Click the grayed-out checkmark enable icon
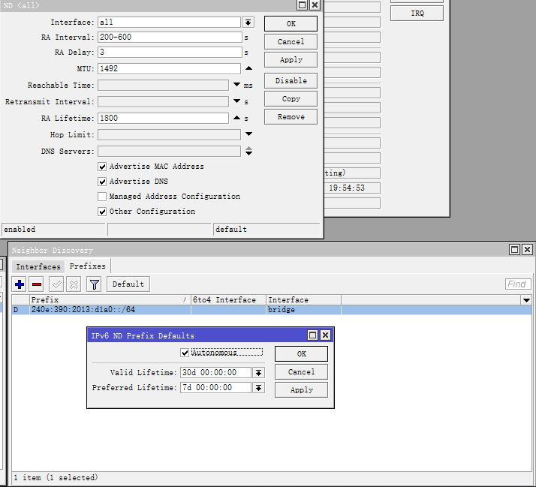The height and width of the screenshot is (487, 536). click(56, 284)
